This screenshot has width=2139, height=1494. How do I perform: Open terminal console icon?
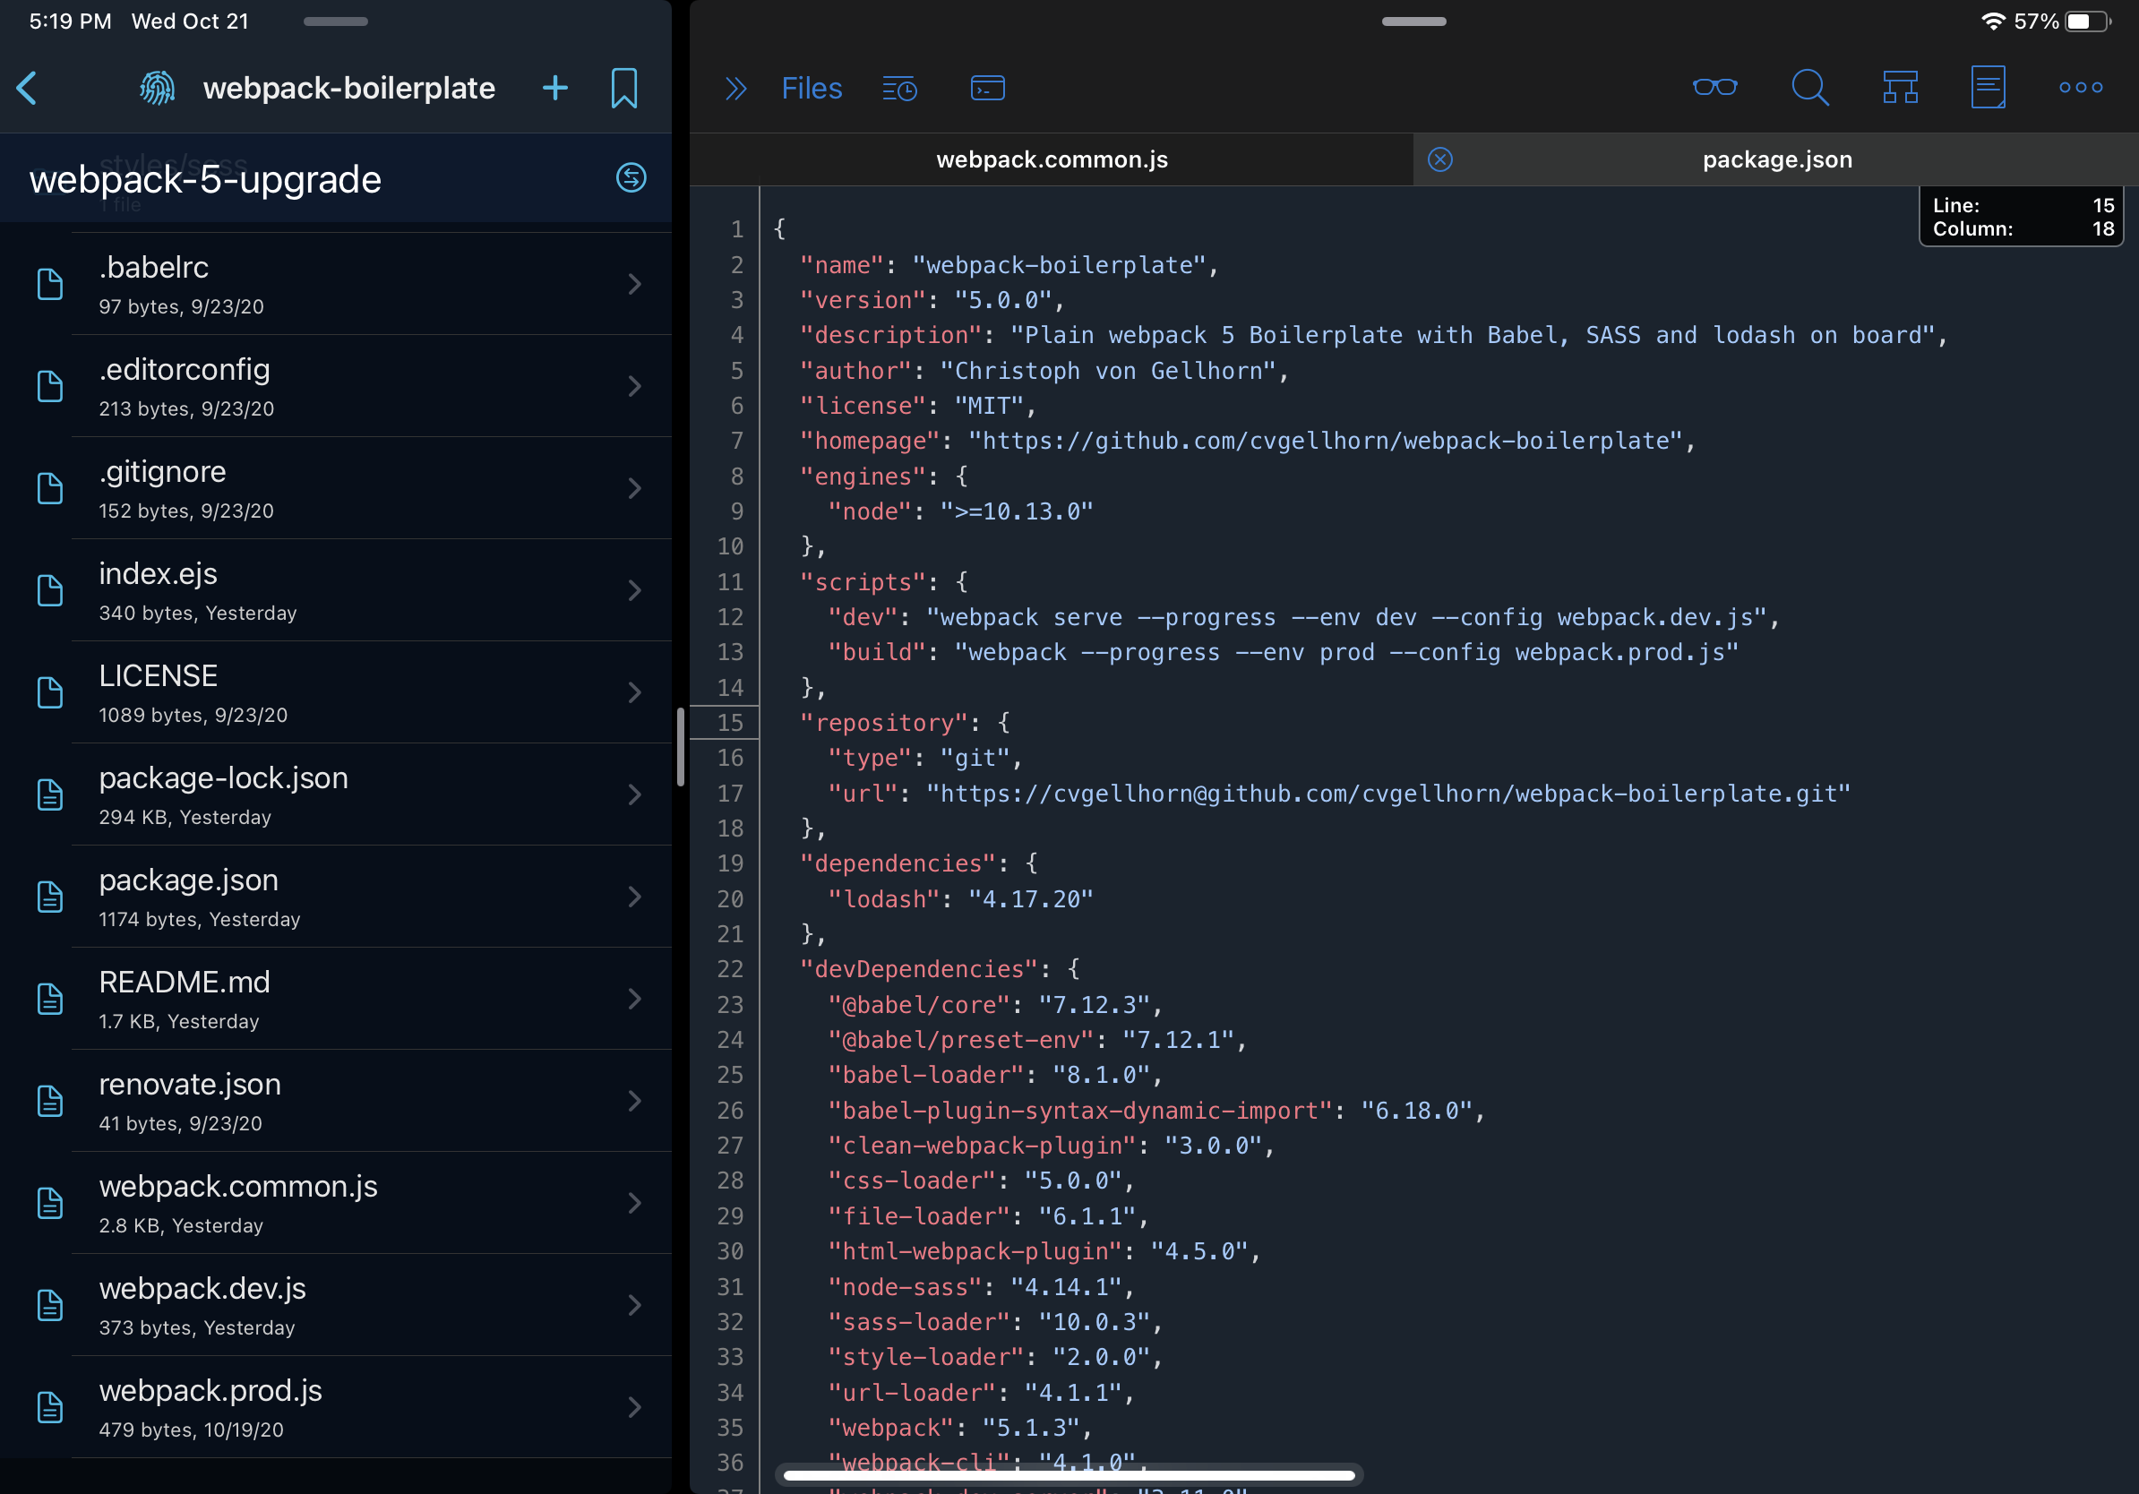point(987,89)
